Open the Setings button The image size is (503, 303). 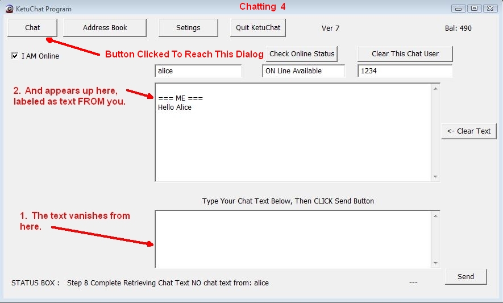point(188,28)
